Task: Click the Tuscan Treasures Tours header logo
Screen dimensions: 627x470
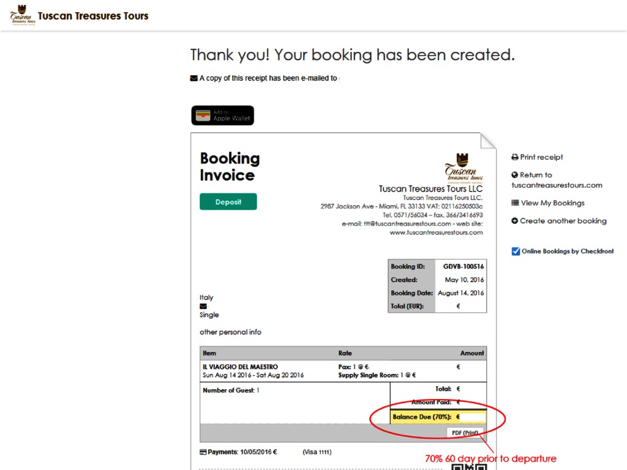Action: 23,15
